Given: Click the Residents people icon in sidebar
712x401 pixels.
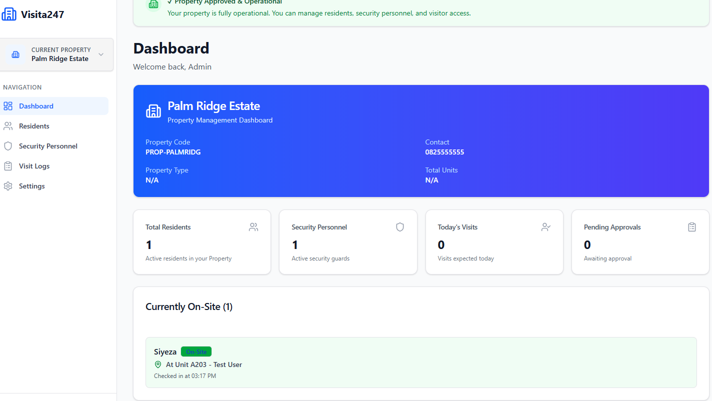Looking at the screenshot, I should point(8,125).
